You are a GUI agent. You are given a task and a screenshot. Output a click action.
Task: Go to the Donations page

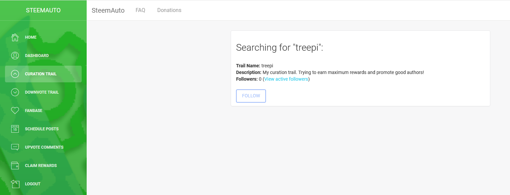tap(169, 10)
